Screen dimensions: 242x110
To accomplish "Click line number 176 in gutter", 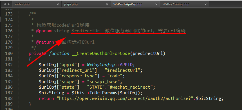I will point(9,31).
